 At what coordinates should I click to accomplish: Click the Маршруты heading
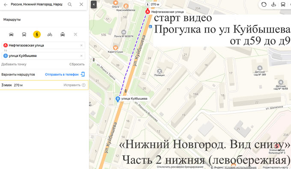click(x=12, y=20)
